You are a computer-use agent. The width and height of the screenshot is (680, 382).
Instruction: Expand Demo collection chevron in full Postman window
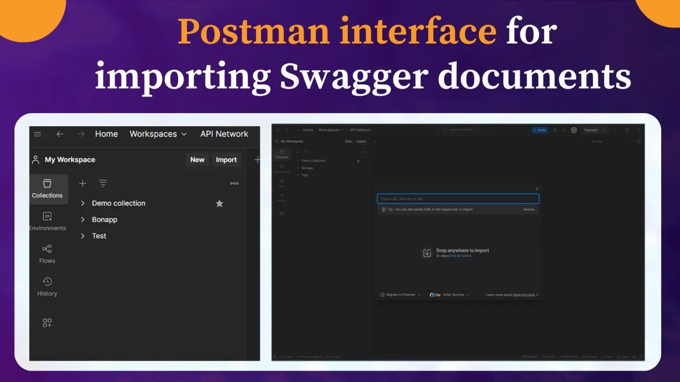tap(297, 161)
